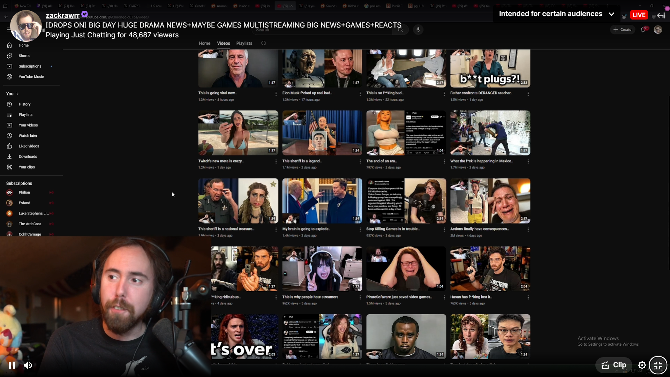
Task: Mute the stream volume
Action: [x=28, y=365]
